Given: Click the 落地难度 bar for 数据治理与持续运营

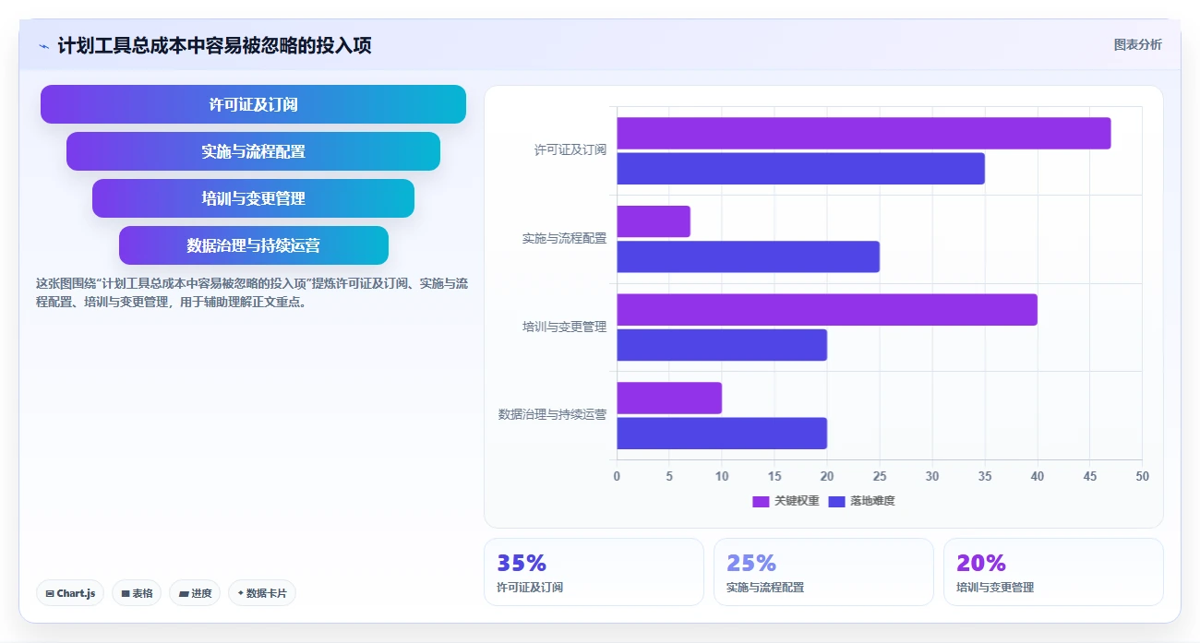Looking at the screenshot, I should [722, 433].
